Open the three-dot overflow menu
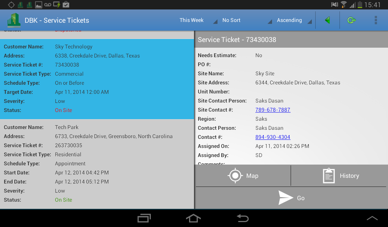Image resolution: width=388 pixels, height=227 pixels. click(375, 20)
